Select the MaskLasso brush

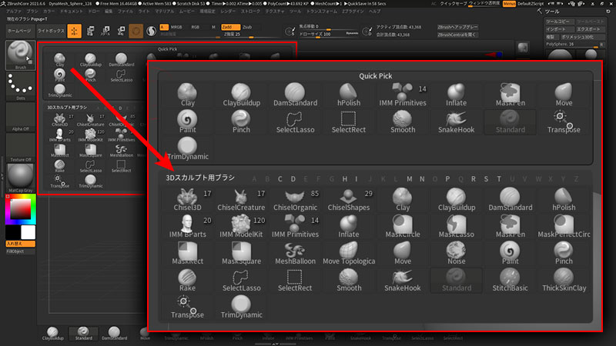[x=456, y=227]
